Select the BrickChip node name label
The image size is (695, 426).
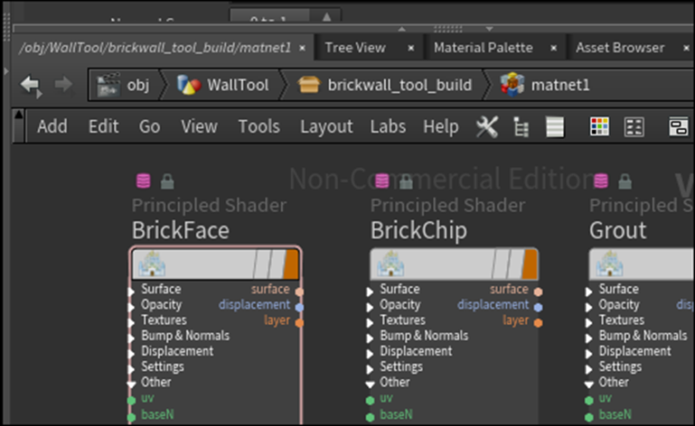click(x=418, y=230)
